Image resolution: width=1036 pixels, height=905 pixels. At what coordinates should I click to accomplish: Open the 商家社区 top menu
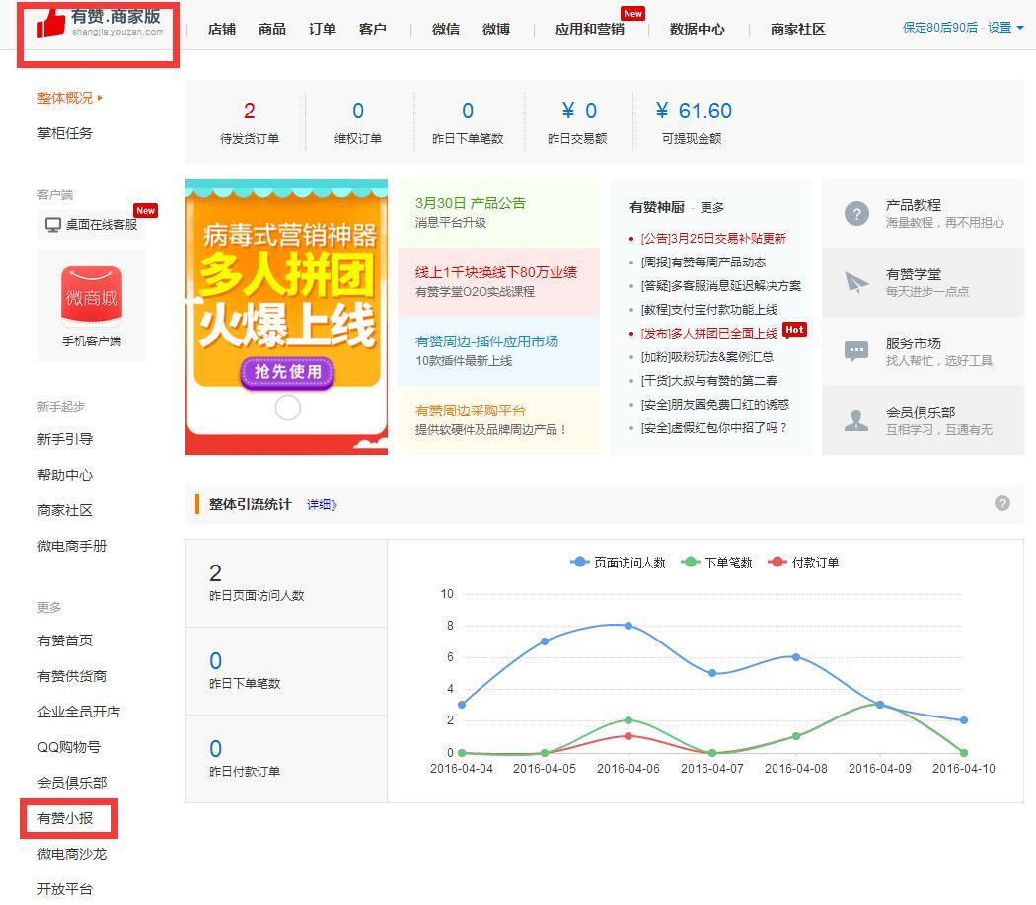798,29
